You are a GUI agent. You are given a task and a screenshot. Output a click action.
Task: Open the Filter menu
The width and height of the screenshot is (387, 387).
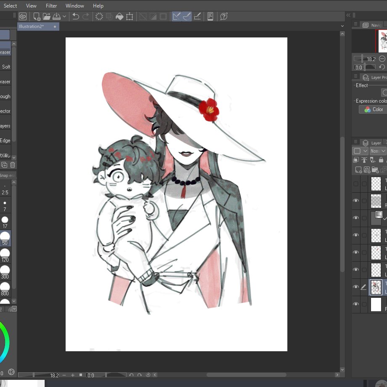tap(51, 5)
